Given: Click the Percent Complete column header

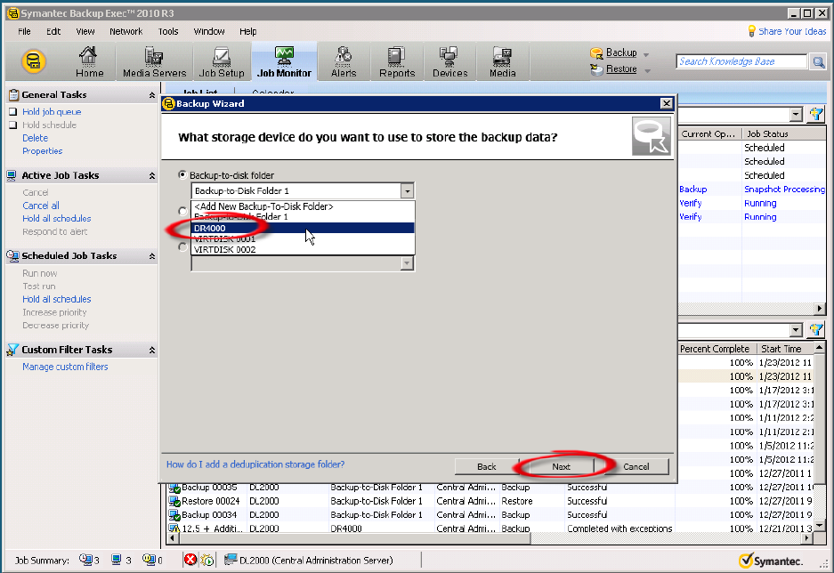Looking at the screenshot, I should coord(717,349).
